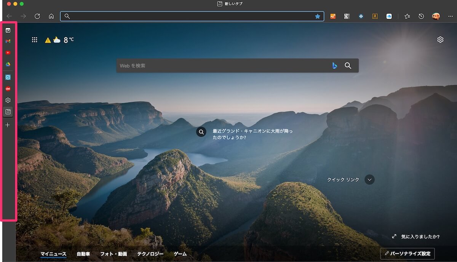Switch to the settings gear tab in sidebar

coord(8,100)
